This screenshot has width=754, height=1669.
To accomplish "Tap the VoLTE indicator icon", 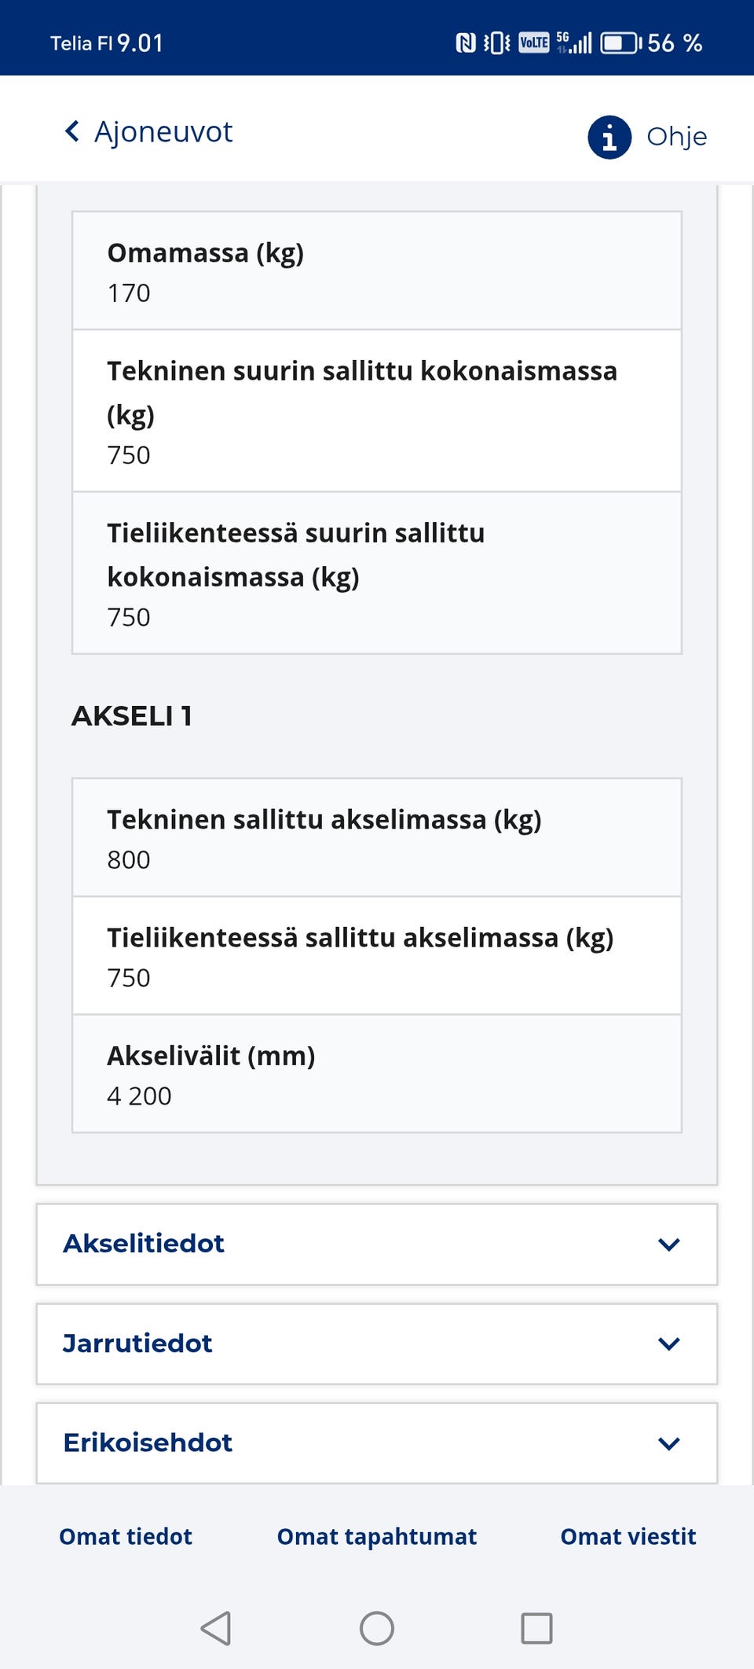I will [533, 42].
